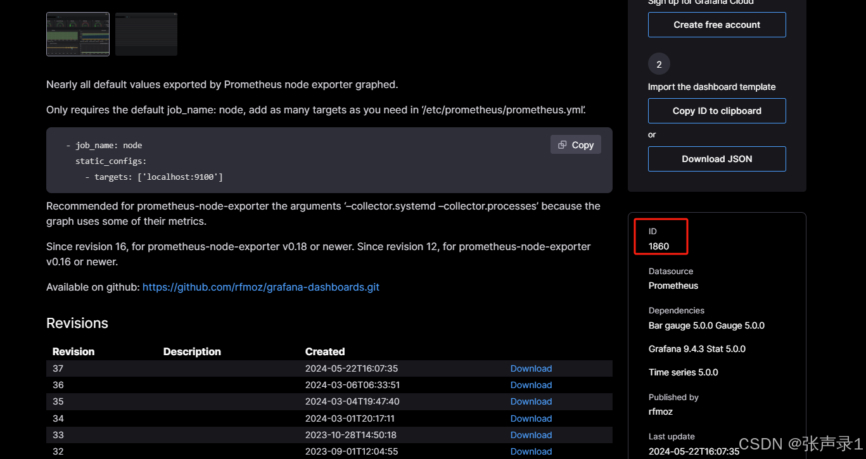Click the Grafana 9.4.3 Stat 5.0.0 text
Screen dimensions: 866x459
tap(697, 349)
